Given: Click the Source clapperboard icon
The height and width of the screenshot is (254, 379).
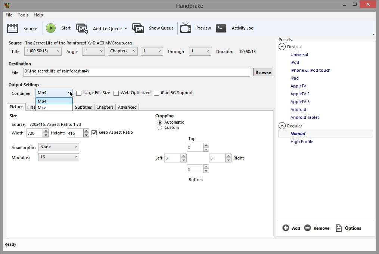Looking at the screenshot, I should pyautogui.click(x=13, y=28).
